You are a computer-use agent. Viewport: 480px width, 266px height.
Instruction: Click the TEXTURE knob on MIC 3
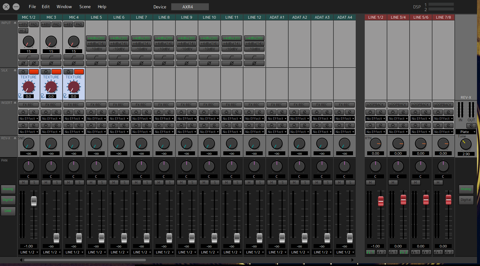click(x=51, y=87)
